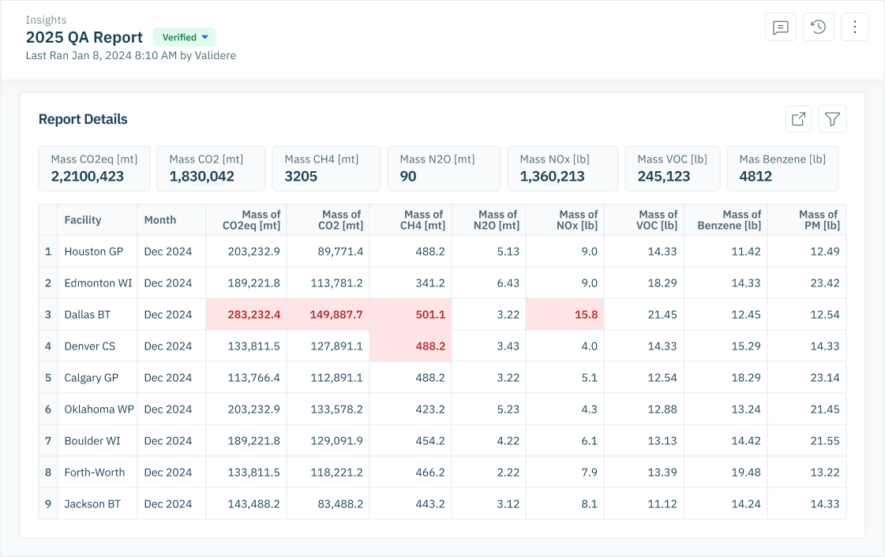Click CO2 value 127,891.1 in Denver row

tap(337, 346)
